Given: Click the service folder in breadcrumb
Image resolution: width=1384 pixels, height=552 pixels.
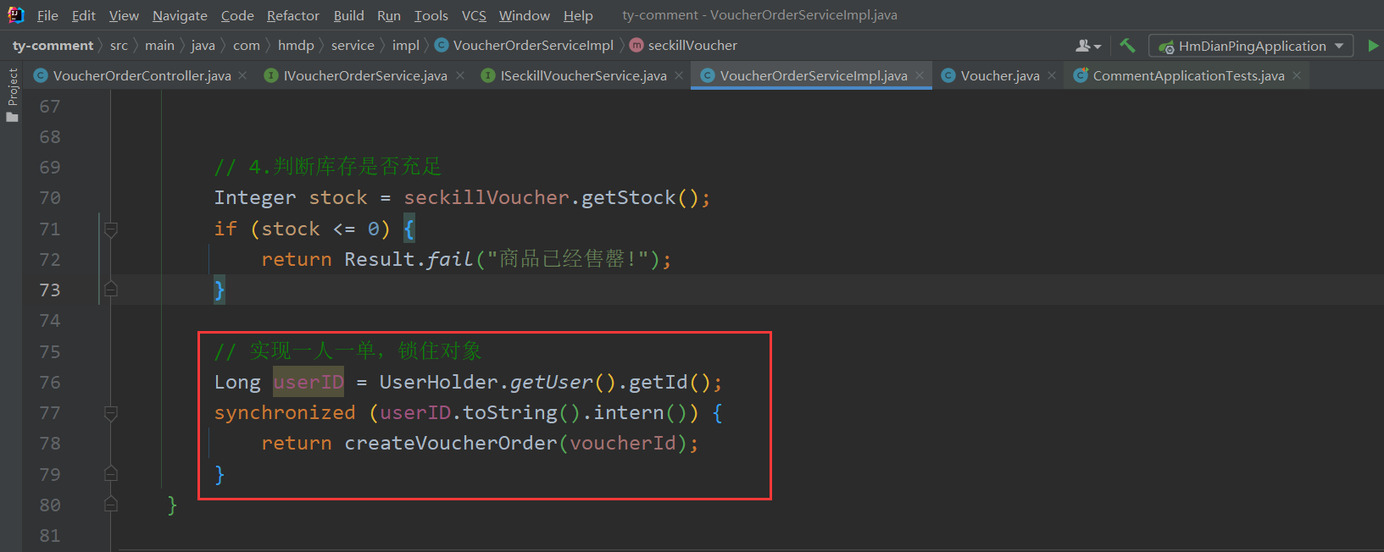Looking at the screenshot, I should click(353, 45).
